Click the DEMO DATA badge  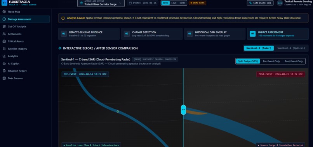pyautogui.click(x=197, y=3)
